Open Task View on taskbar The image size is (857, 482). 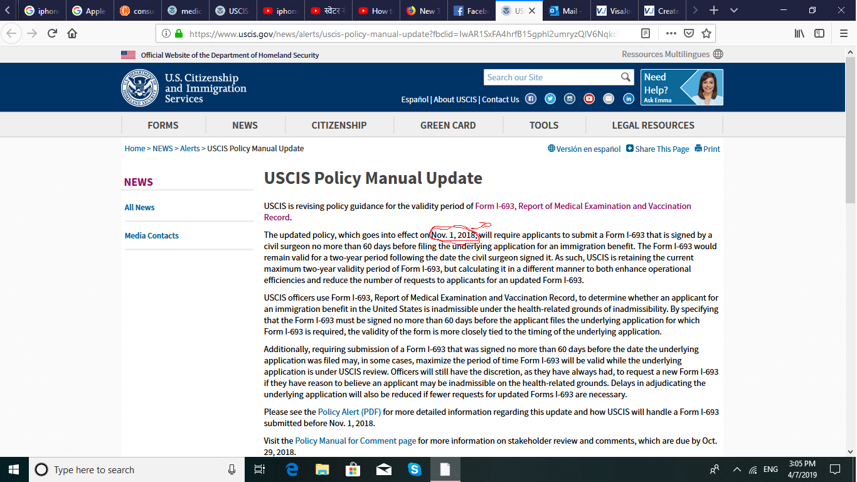(259, 469)
